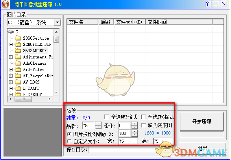Click the 柔化 spinner arrows
The width and height of the screenshot is (231, 160).
point(134,125)
